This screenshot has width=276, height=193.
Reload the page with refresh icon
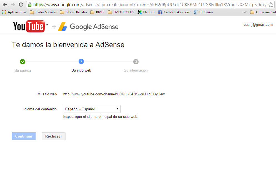[21, 4]
